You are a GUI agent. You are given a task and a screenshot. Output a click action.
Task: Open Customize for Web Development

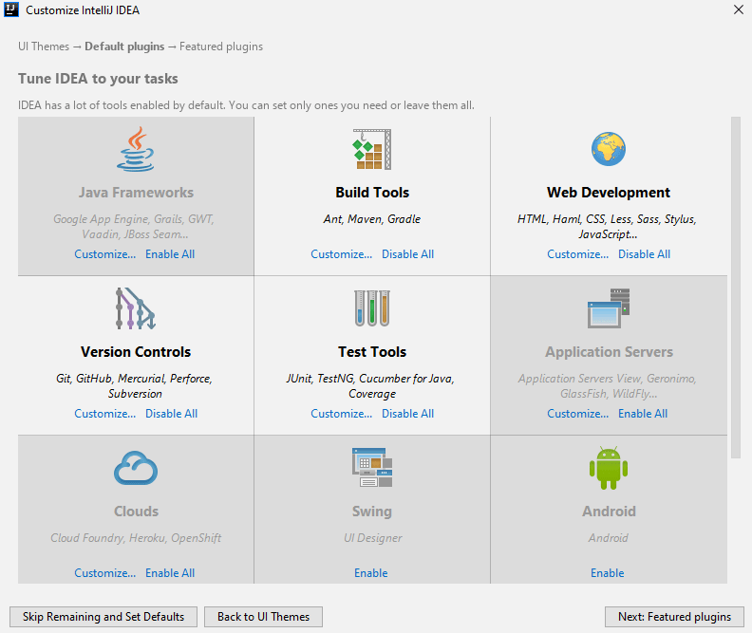click(578, 254)
